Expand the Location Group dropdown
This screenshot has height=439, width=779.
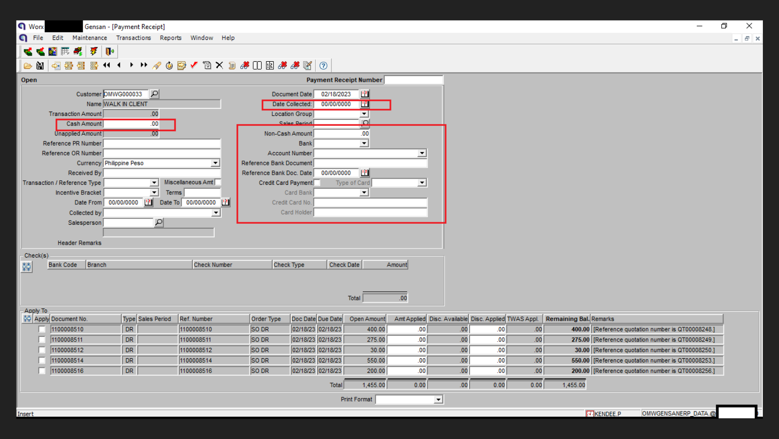[364, 114]
